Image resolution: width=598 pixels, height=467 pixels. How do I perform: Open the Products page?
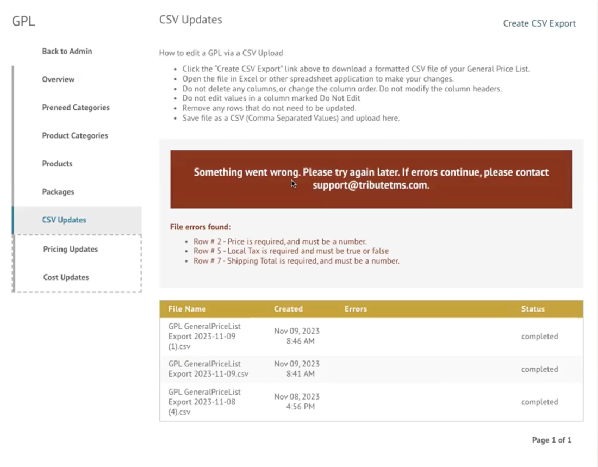57,164
